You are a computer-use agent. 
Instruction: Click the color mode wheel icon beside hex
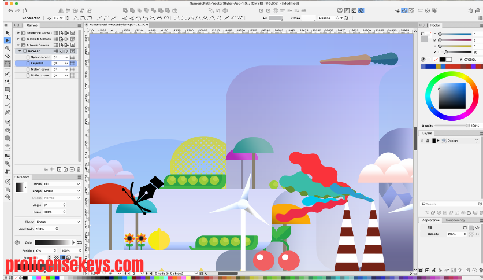click(423, 60)
